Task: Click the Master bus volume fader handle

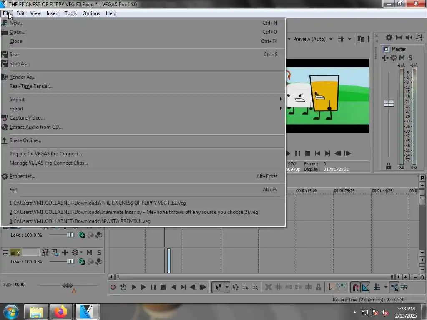Action: tap(389, 103)
